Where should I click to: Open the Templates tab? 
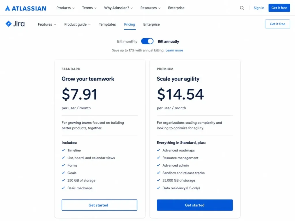click(x=107, y=24)
